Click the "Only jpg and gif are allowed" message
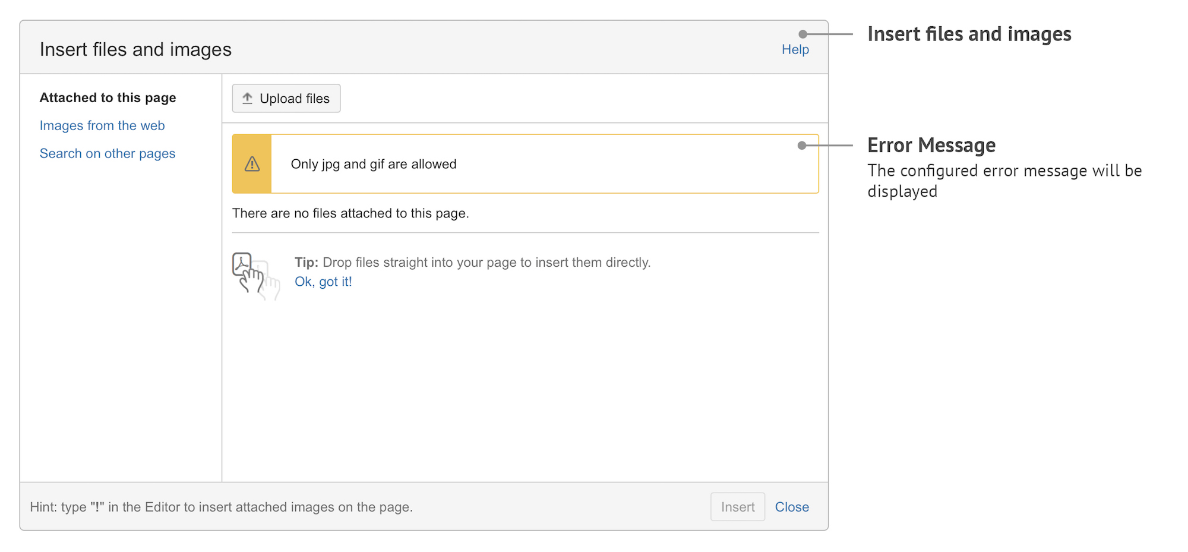The height and width of the screenshot is (552, 1188). [373, 164]
